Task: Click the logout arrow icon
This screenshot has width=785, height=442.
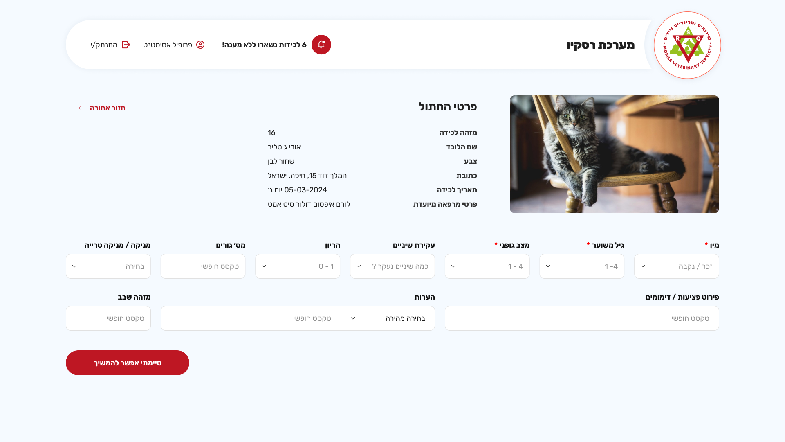Action: click(126, 45)
